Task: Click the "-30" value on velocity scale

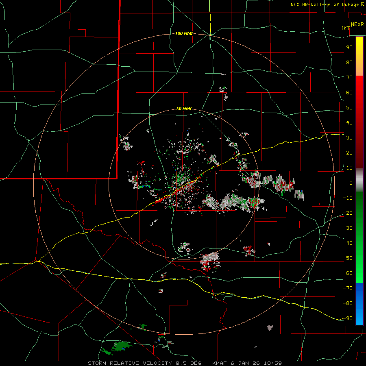Action: 348,228
